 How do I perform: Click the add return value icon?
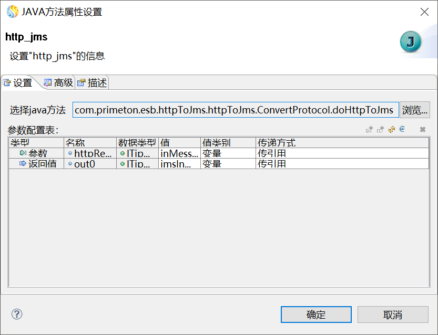pos(380,129)
